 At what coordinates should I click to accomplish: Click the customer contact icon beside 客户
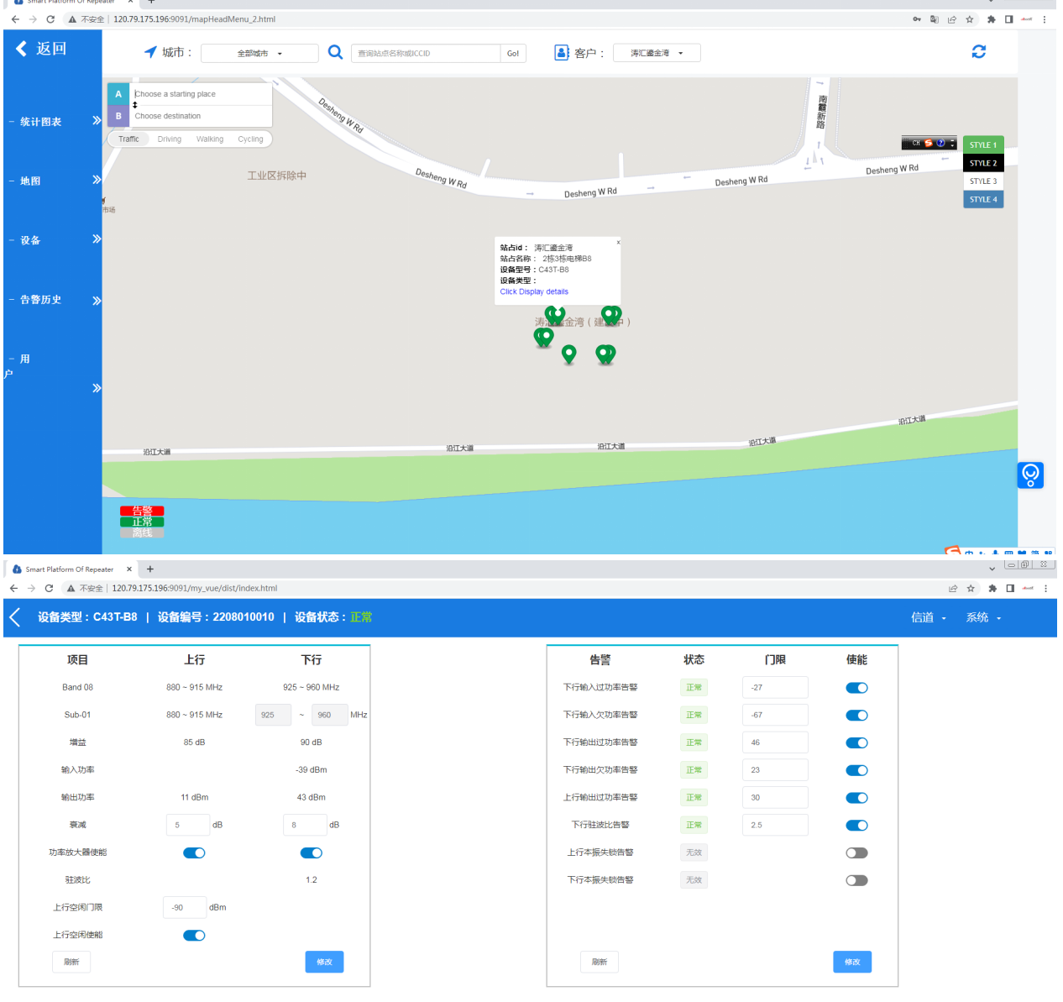[x=562, y=53]
